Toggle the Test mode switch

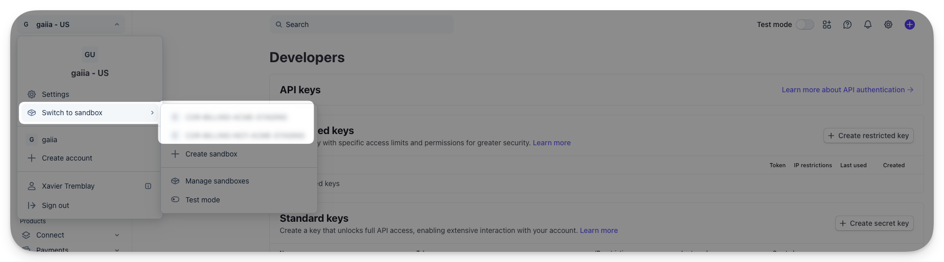(805, 24)
